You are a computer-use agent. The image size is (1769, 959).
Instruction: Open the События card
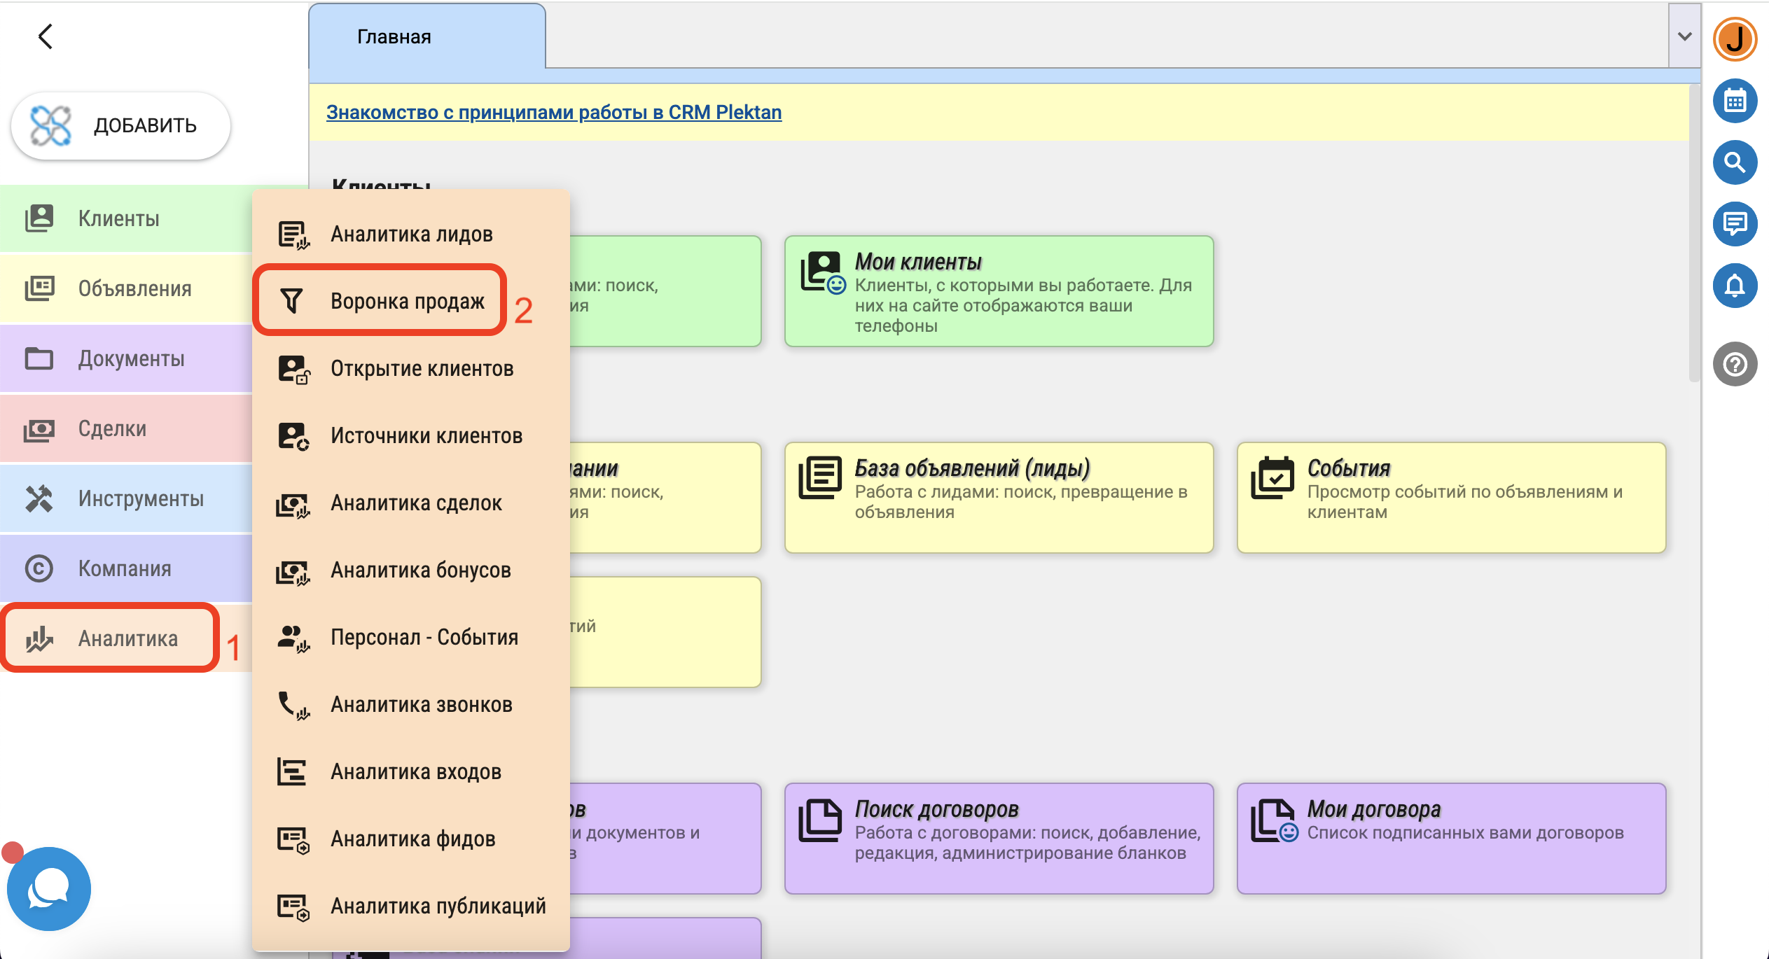1450,497
